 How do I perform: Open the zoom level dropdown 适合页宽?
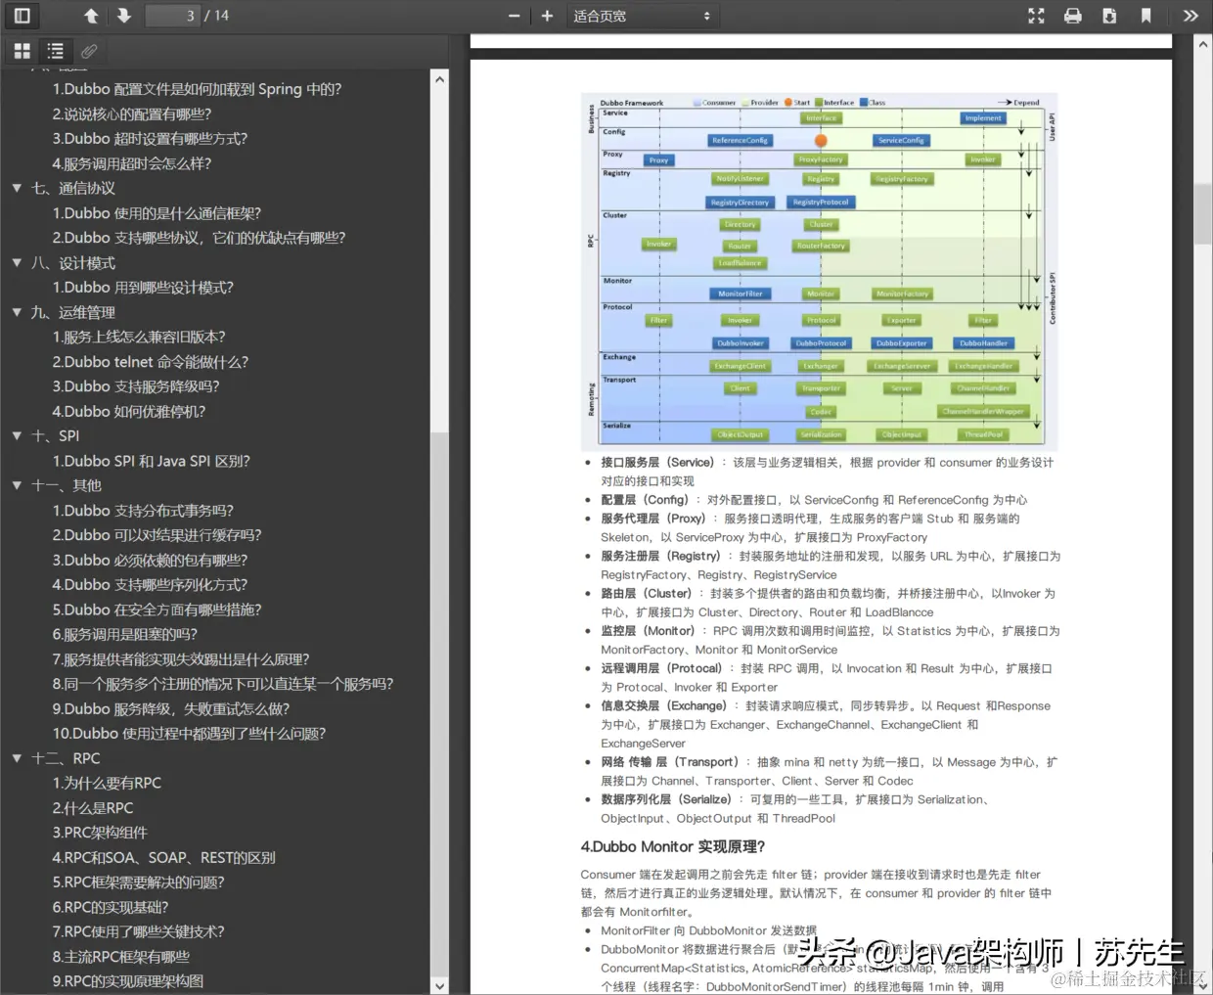pos(643,16)
